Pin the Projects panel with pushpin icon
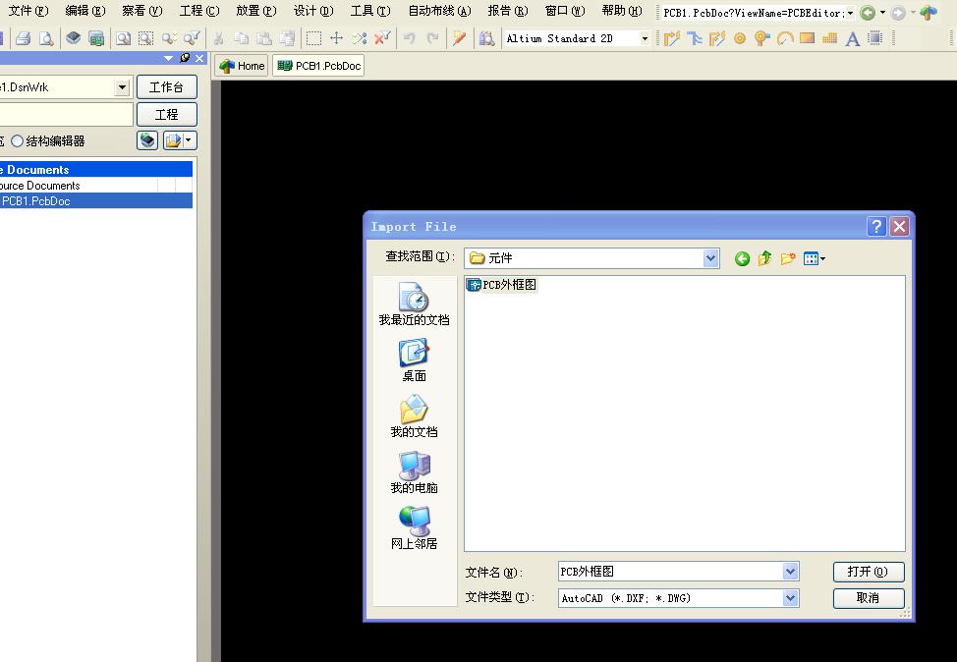This screenshot has height=662, width=957. [x=185, y=58]
